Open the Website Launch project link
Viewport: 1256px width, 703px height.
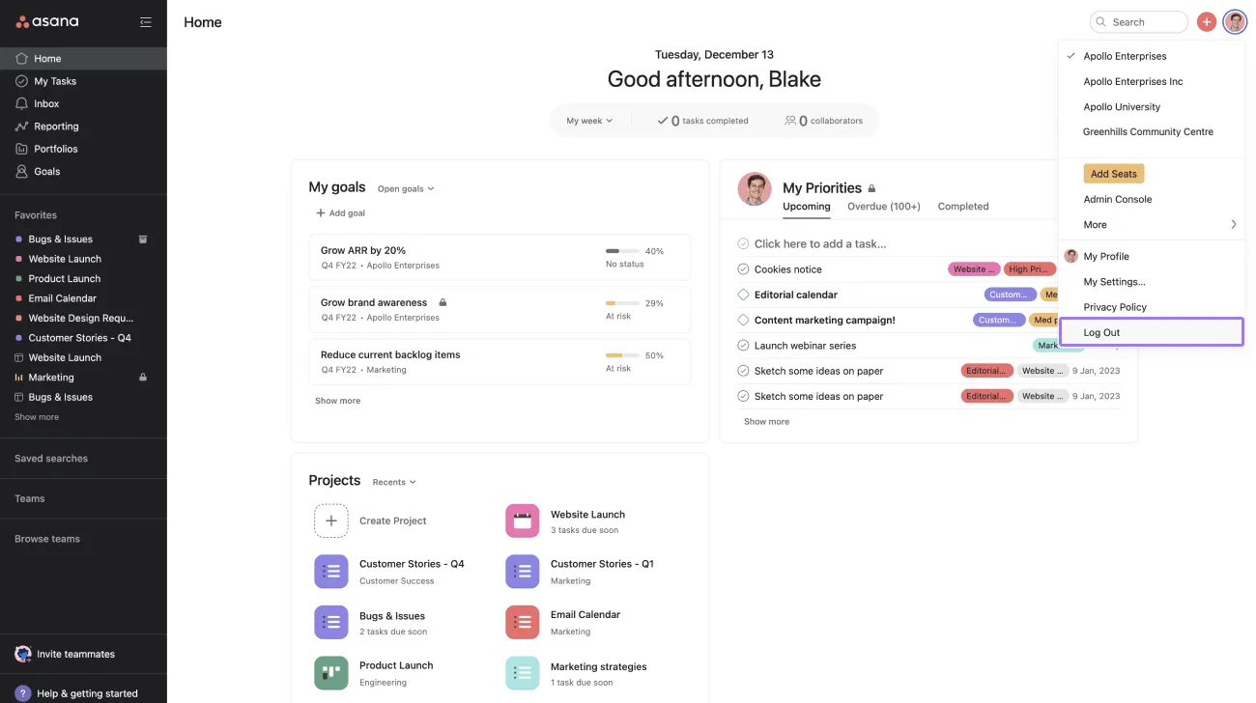pos(587,514)
